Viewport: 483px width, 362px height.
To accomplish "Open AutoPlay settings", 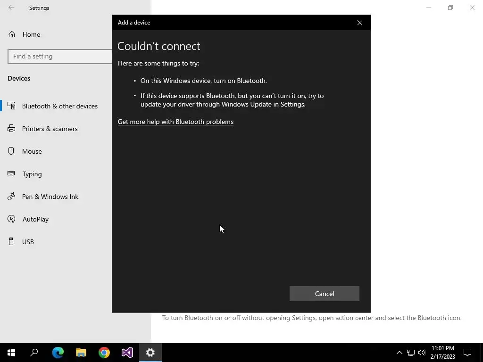I will (35, 219).
